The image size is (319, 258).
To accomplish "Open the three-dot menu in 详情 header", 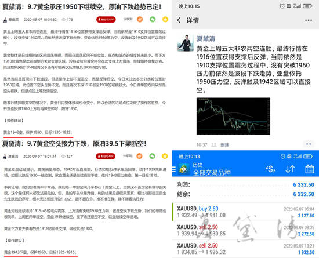I will (x=309, y=20).
